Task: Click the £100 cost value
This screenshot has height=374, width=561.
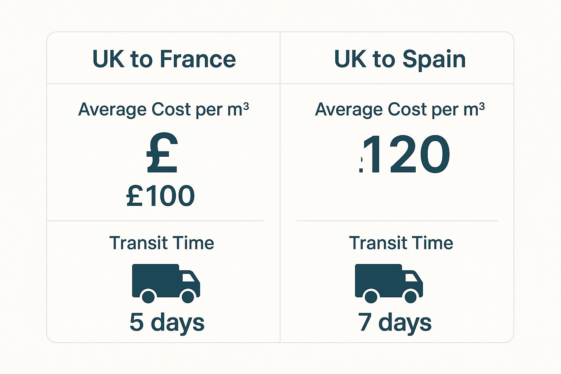Action: [160, 196]
